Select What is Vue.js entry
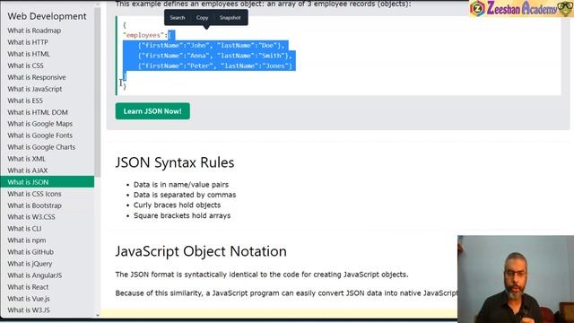This screenshot has width=574, height=323. [28, 299]
